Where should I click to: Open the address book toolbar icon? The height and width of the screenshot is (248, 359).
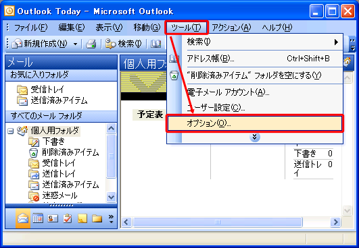pyautogui.click(x=156, y=44)
